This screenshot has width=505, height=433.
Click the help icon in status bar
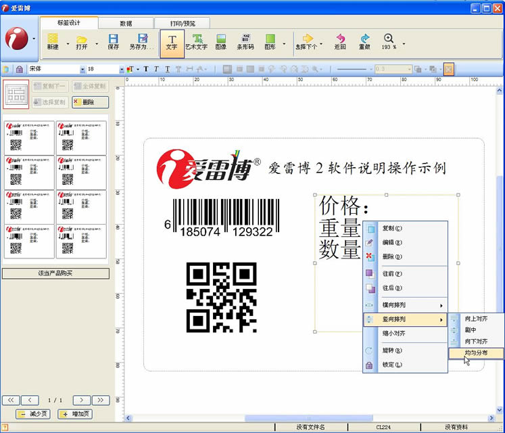tap(5, 428)
